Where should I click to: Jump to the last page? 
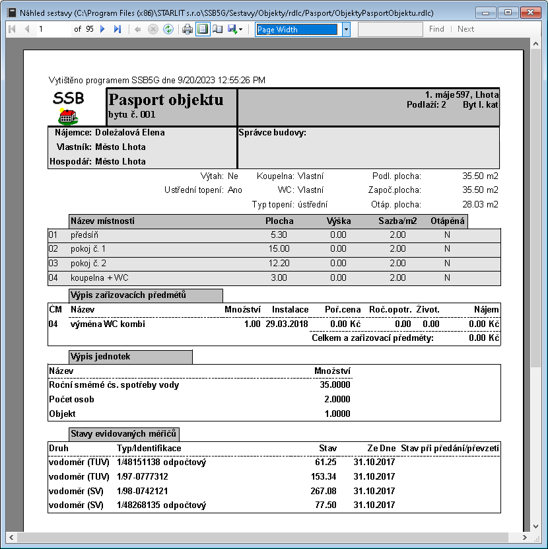pos(118,29)
